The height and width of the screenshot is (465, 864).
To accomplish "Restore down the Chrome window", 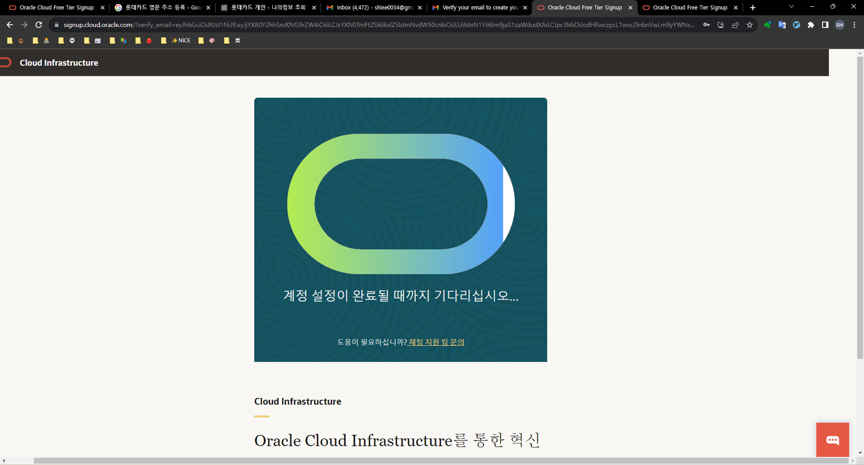I will click(833, 7).
